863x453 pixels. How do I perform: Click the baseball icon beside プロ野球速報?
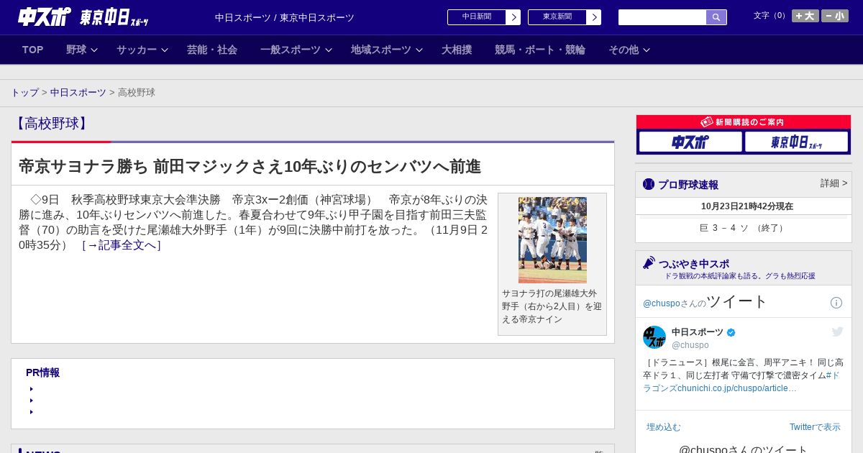[x=649, y=184]
